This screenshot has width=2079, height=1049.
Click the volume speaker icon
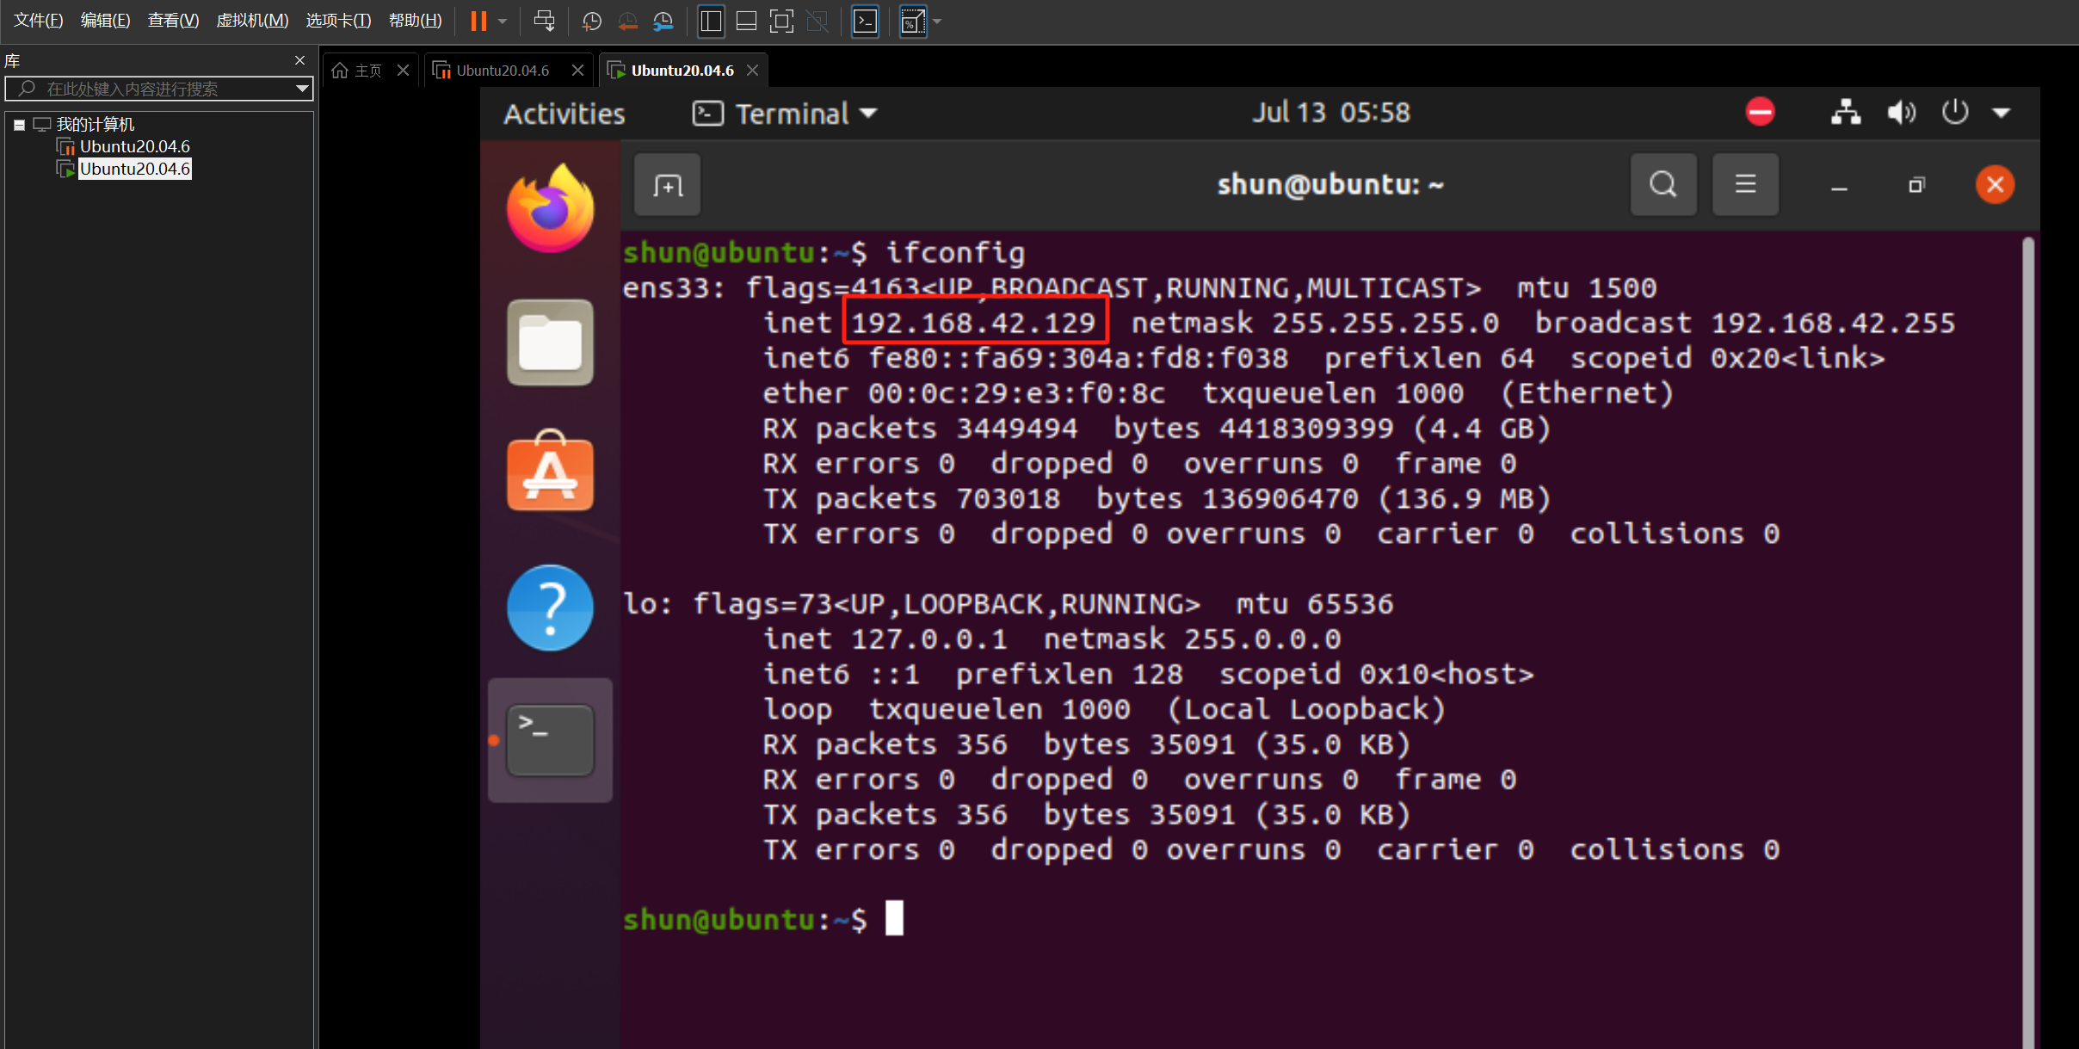pos(1901,113)
